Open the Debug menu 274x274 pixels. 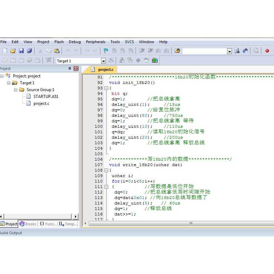[75, 42]
